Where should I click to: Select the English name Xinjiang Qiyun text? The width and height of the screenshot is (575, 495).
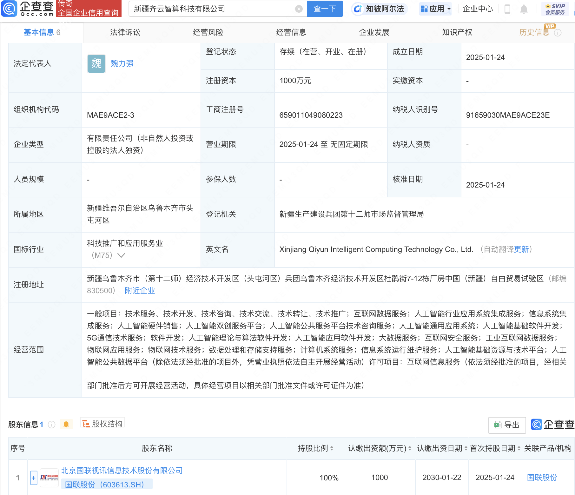click(376, 249)
